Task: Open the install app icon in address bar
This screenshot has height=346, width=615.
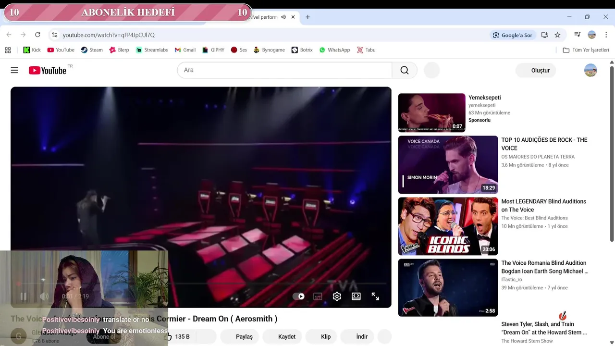Action: 544,35
